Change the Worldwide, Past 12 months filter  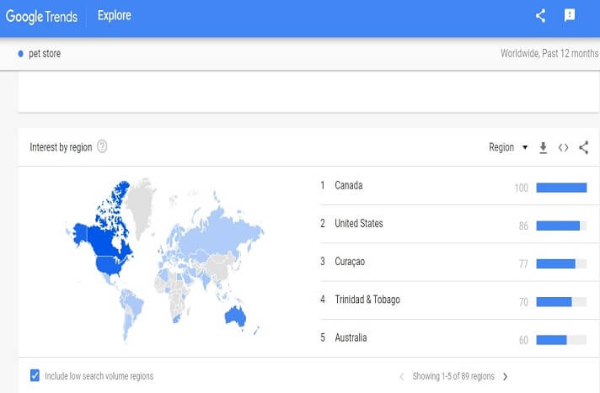pos(549,54)
